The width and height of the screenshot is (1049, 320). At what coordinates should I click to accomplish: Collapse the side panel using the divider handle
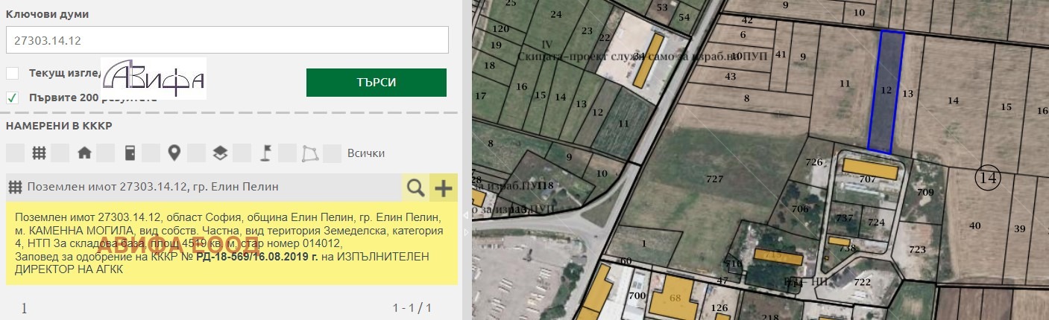click(467, 216)
